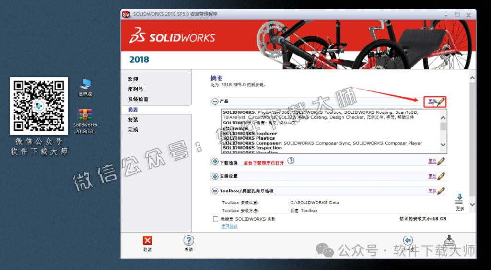Click main summary pane scroll up arrow

[x=472, y=78]
